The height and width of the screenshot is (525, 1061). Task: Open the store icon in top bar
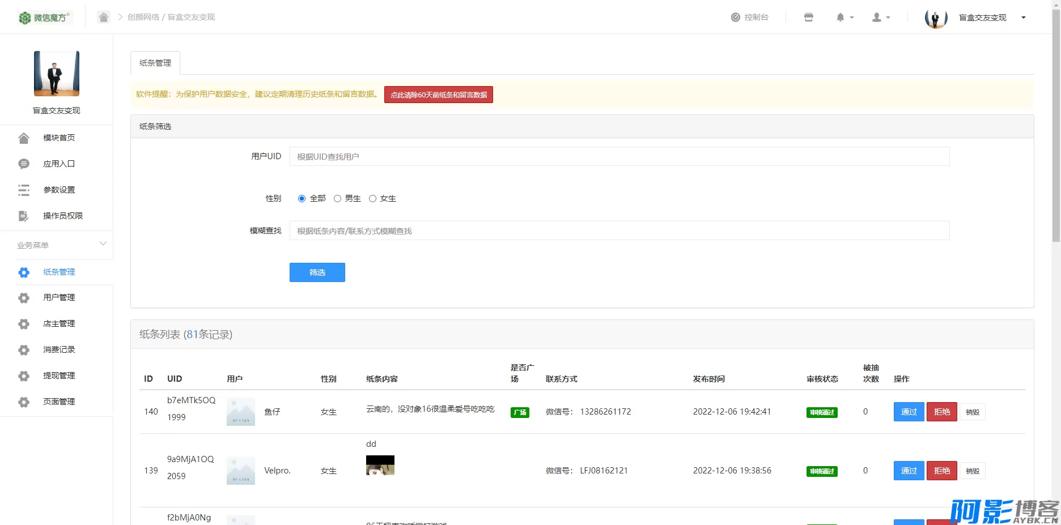[809, 18]
